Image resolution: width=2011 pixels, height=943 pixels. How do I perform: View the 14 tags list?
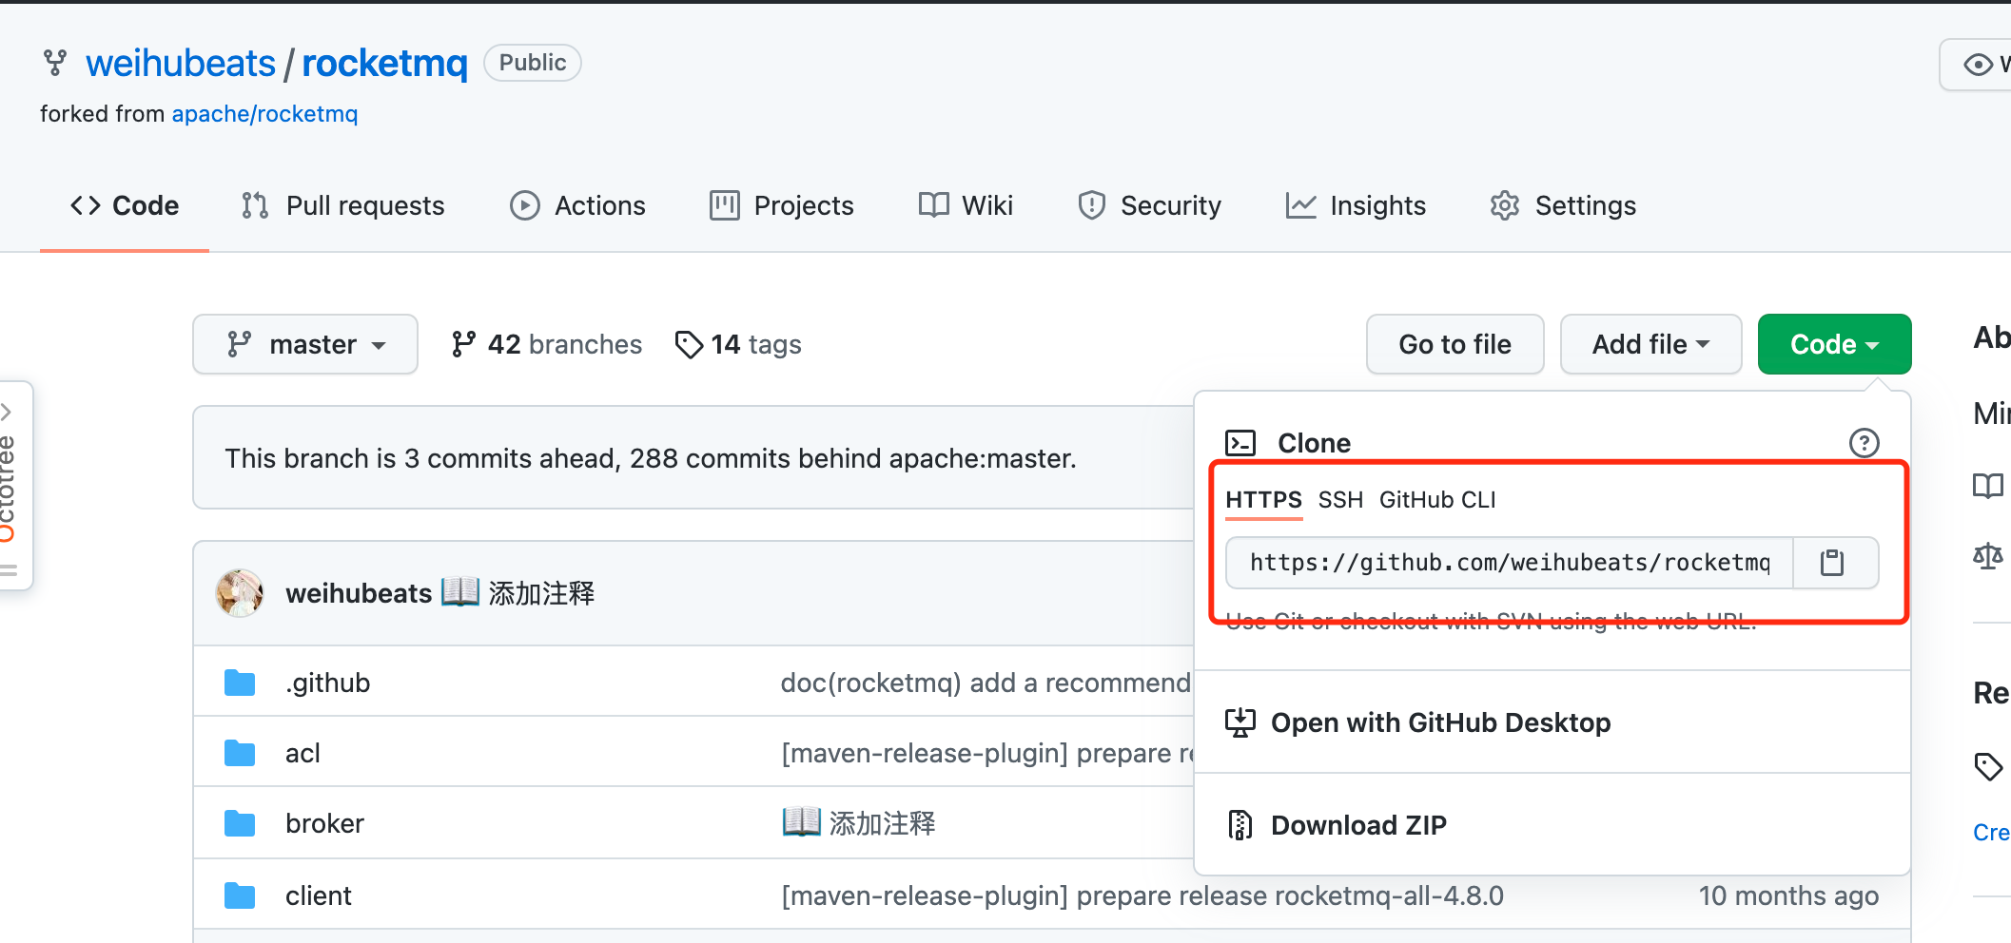(x=737, y=344)
